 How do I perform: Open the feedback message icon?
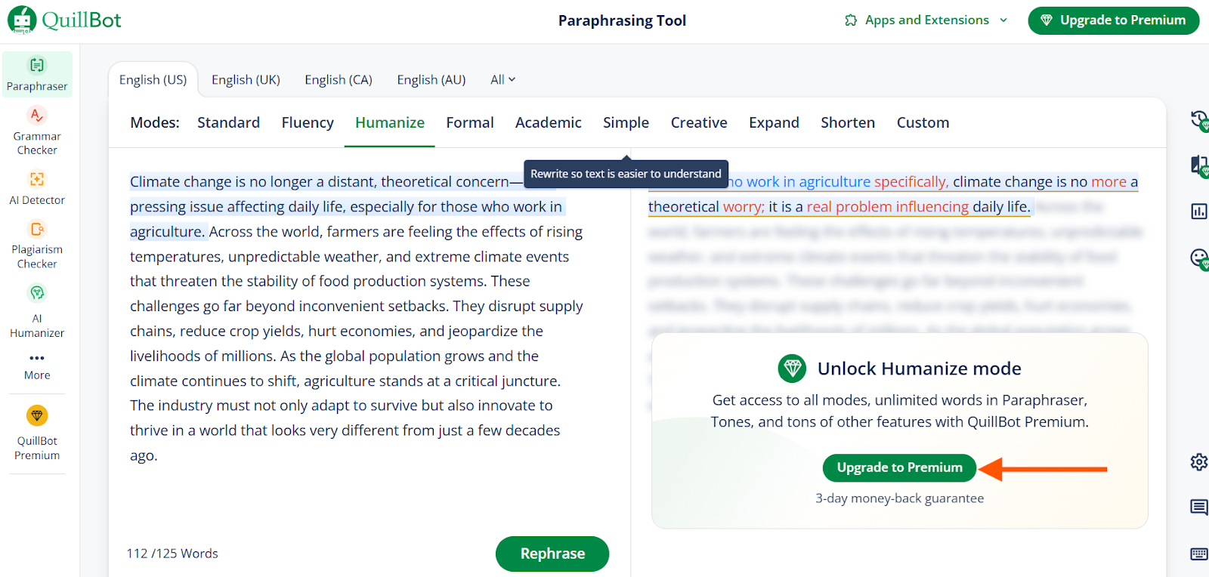pos(1199,507)
